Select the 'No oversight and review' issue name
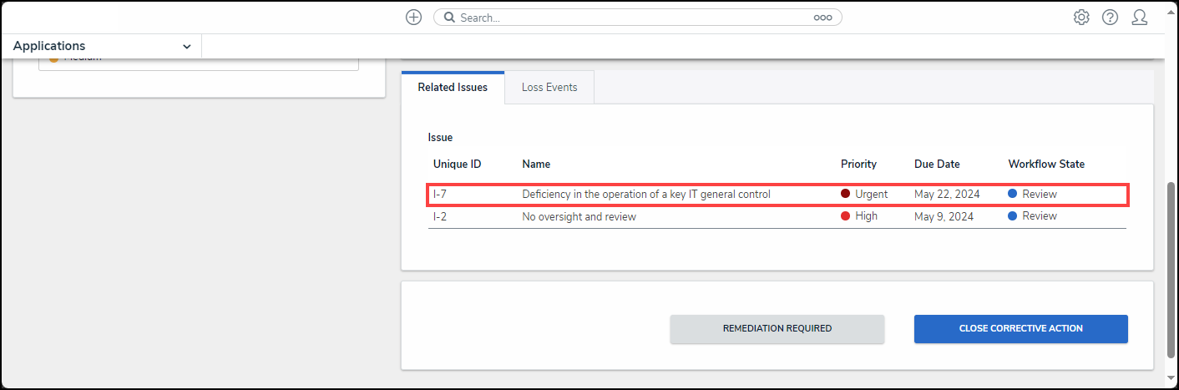The height and width of the screenshot is (390, 1179). tap(579, 216)
